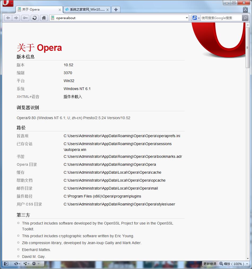Open a new tab with the plus button
252x269 pixels.
(116, 9)
